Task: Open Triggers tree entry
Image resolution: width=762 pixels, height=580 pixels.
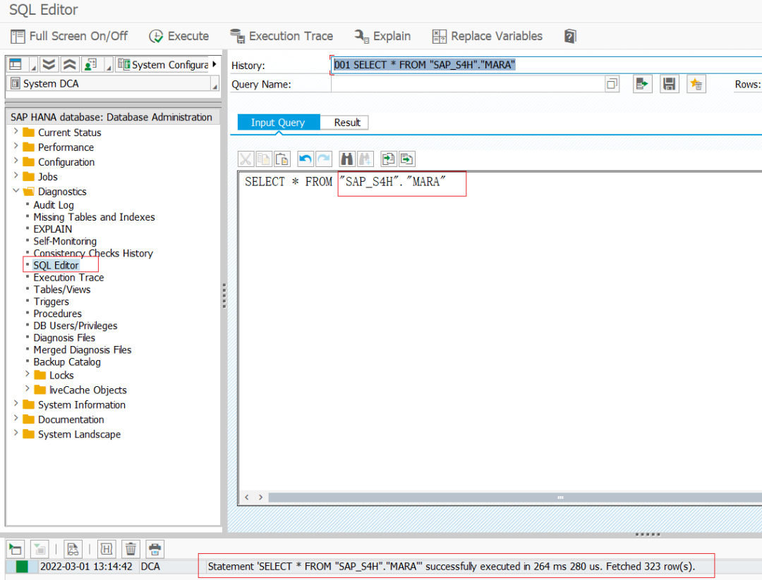Action: point(51,302)
